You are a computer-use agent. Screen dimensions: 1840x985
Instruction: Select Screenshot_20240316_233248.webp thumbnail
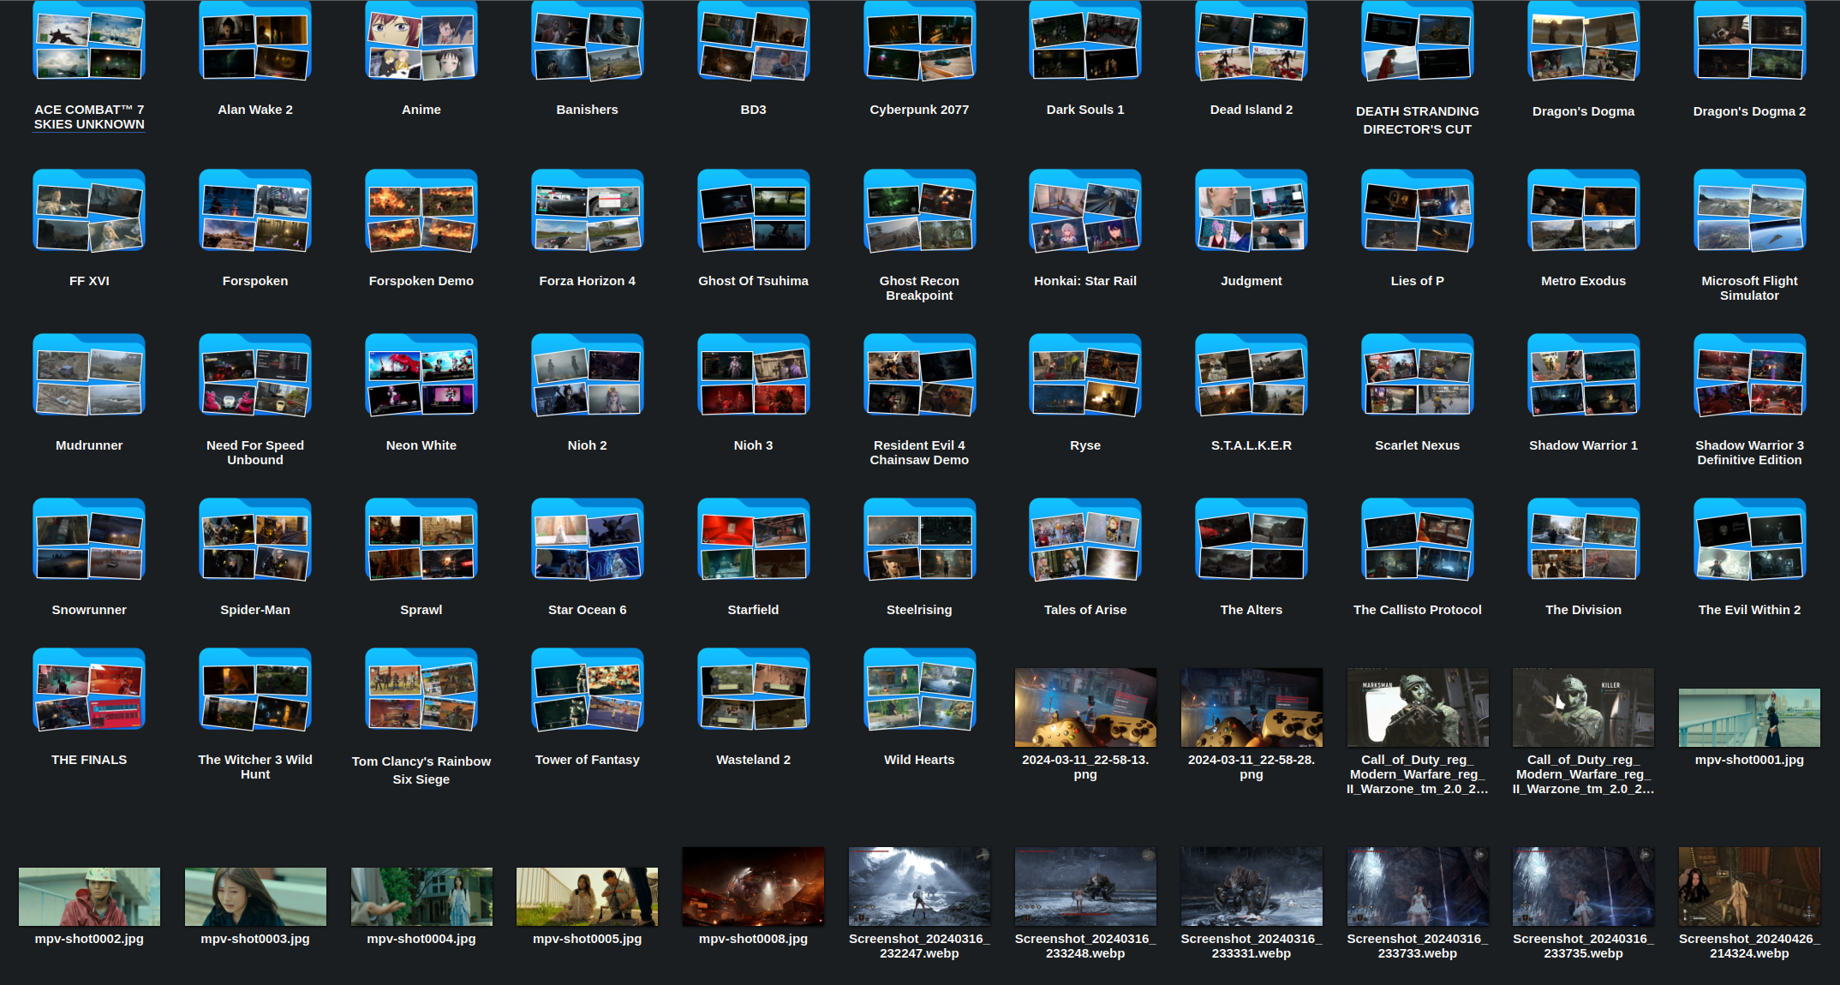(x=1085, y=886)
